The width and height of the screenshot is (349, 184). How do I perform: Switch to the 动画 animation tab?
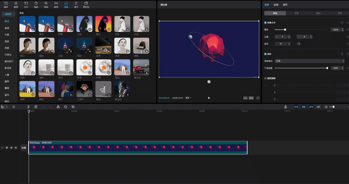276,5
